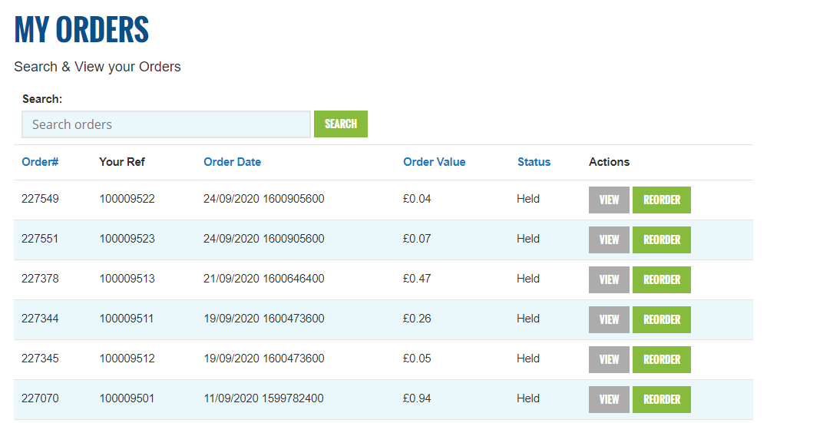Click date 11/09/2020 1599782400

pyautogui.click(x=263, y=398)
